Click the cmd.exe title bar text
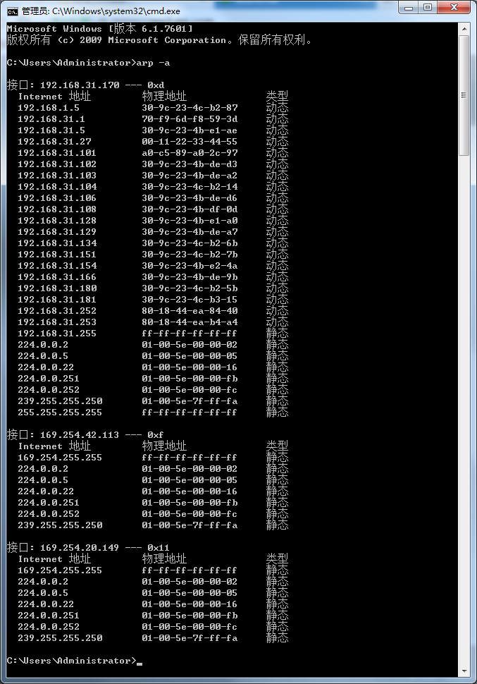The height and width of the screenshot is (684, 477). click(x=101, y=11)
